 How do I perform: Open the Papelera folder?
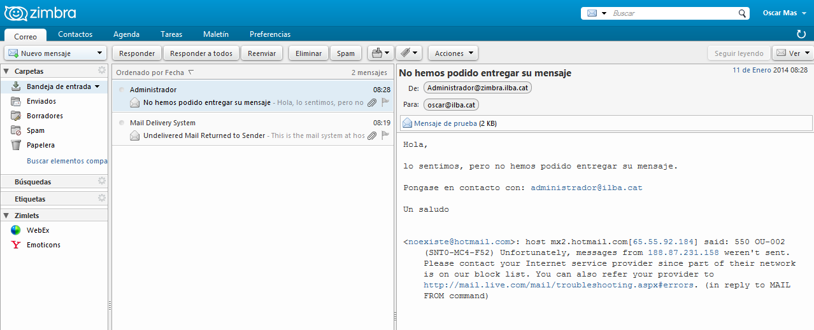pos(54,145)
